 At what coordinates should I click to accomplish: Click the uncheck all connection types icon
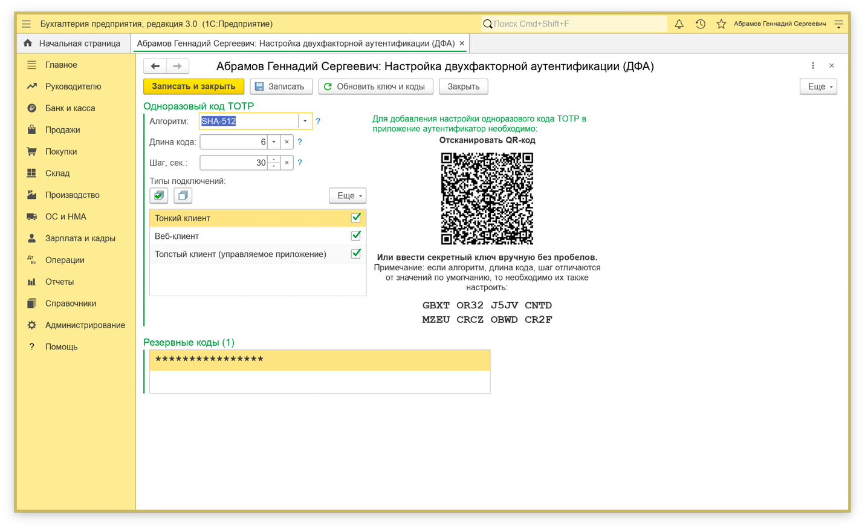[x=183, y=196]
